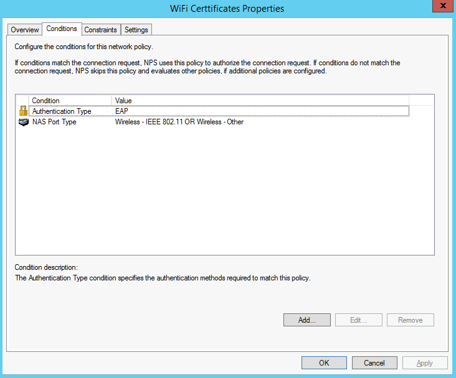Click the Remove button
Screen dimensions: 456x378
click(411, 320)
